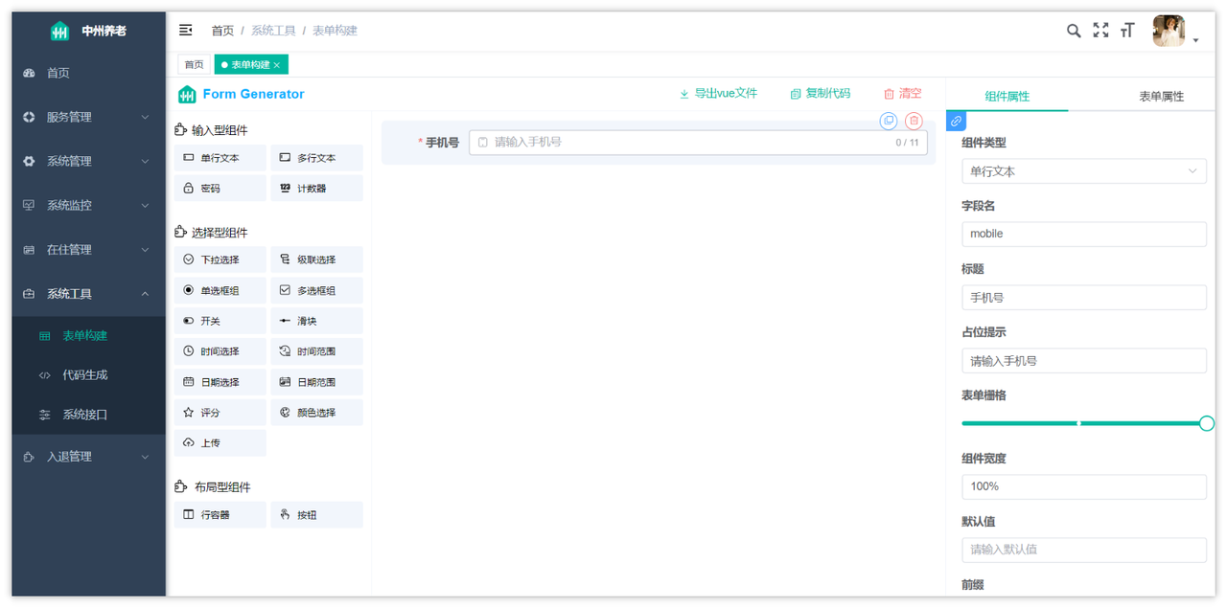Add a 密码 password component
The image size is (1227, 608).
[220, 189]
